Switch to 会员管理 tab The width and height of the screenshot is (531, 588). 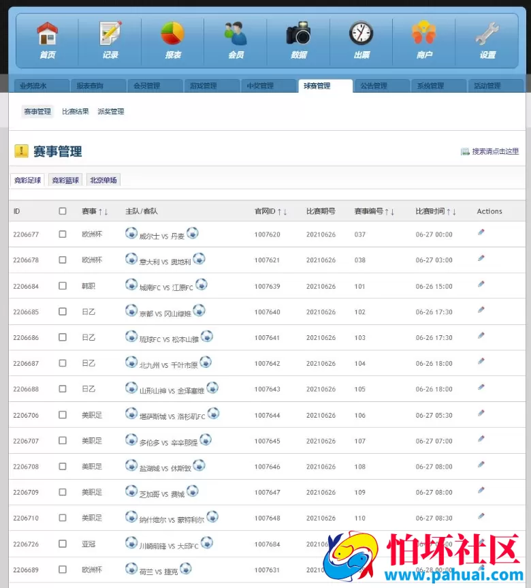pyautogui.click(x=155, y=86)
